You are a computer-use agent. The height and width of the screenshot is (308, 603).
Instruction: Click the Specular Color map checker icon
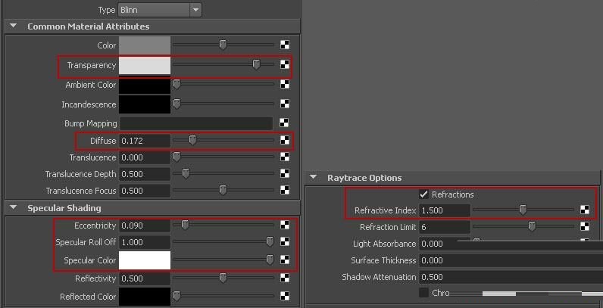tap(285, 260)
